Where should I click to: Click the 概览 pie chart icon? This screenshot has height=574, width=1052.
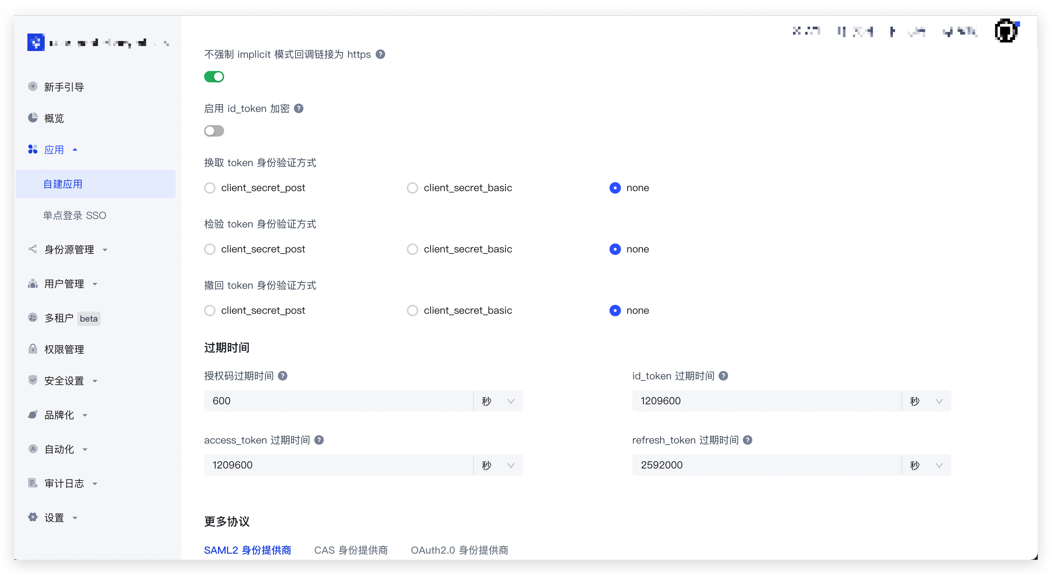33,118
